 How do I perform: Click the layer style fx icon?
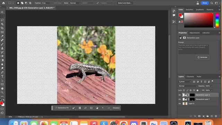[195, 116]
